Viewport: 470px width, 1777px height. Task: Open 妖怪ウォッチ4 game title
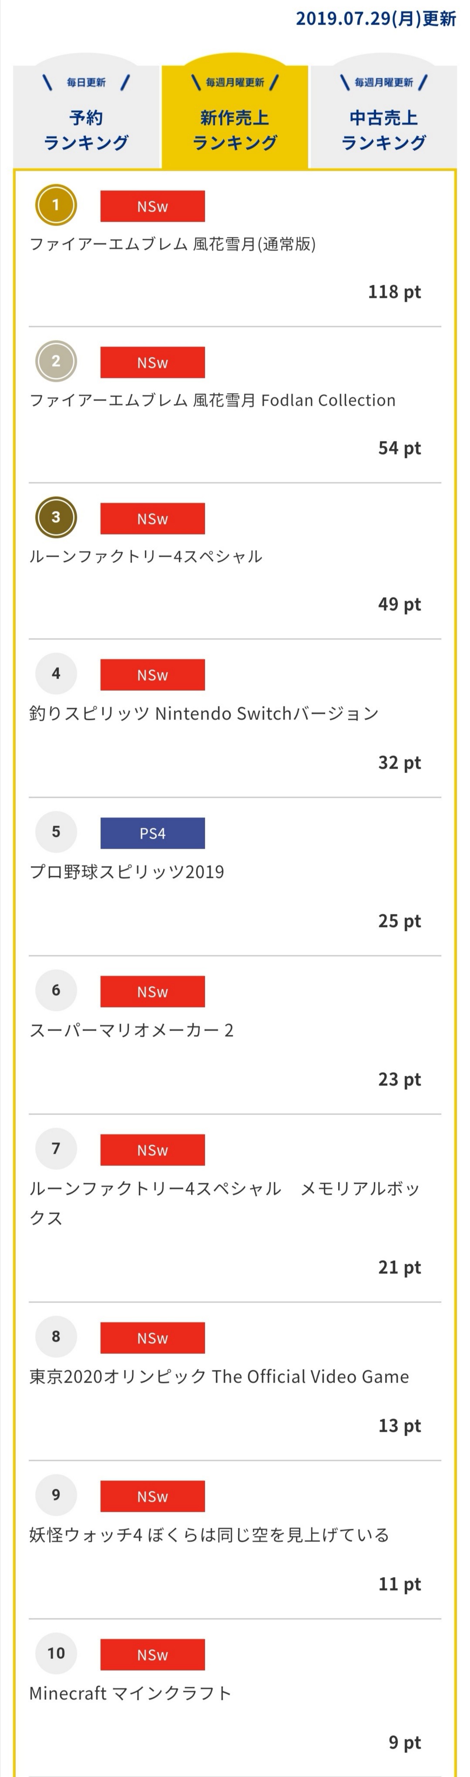(x=209, y=1536)
